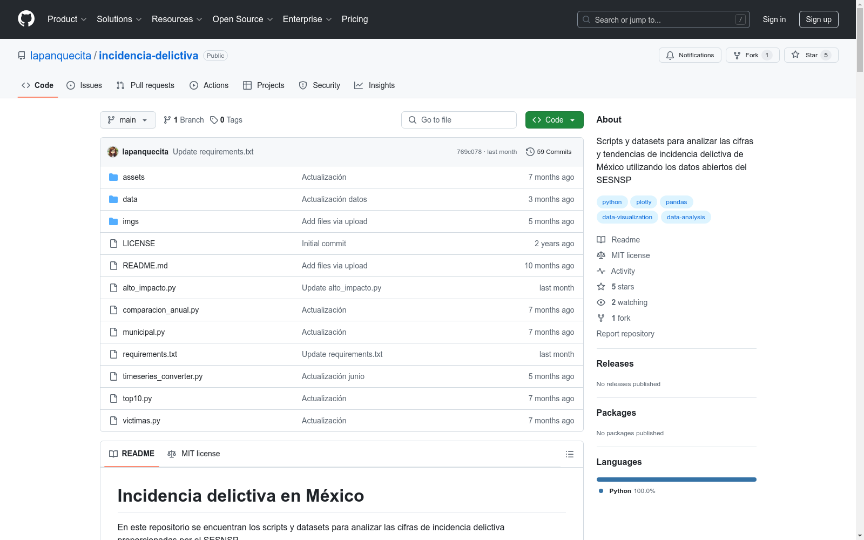Open the data folder
864x540 pixels.
pyautogui.click(x=130, y=199)
